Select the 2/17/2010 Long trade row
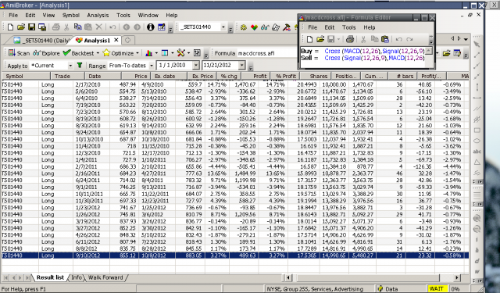This screenshot has width=500, height=293. (x=235, y=84)
